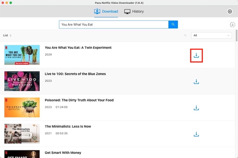
Task: Open The Minimalists poster thumbnail
Action: (x=22, y=134)
